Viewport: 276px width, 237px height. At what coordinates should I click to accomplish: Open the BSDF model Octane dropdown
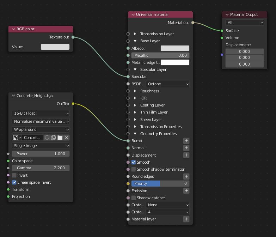[167, 84]
